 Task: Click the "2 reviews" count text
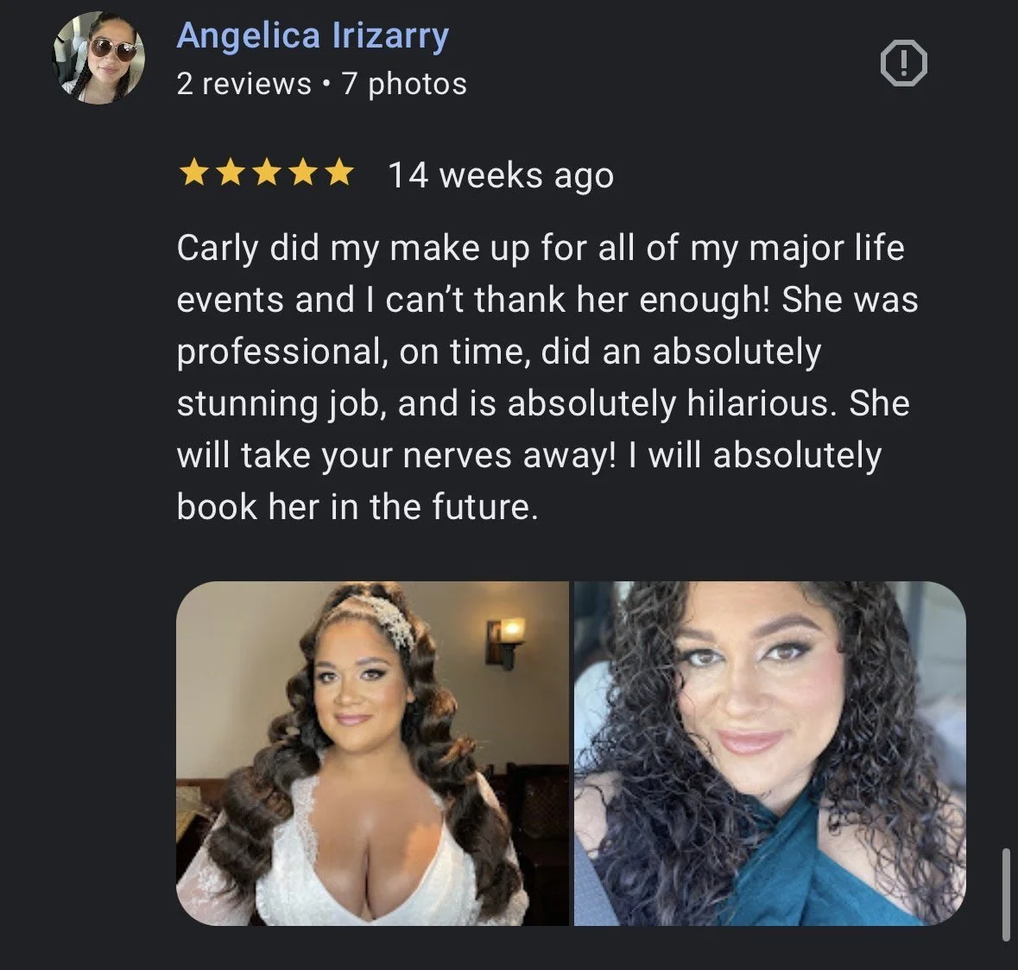coord(243,84)
